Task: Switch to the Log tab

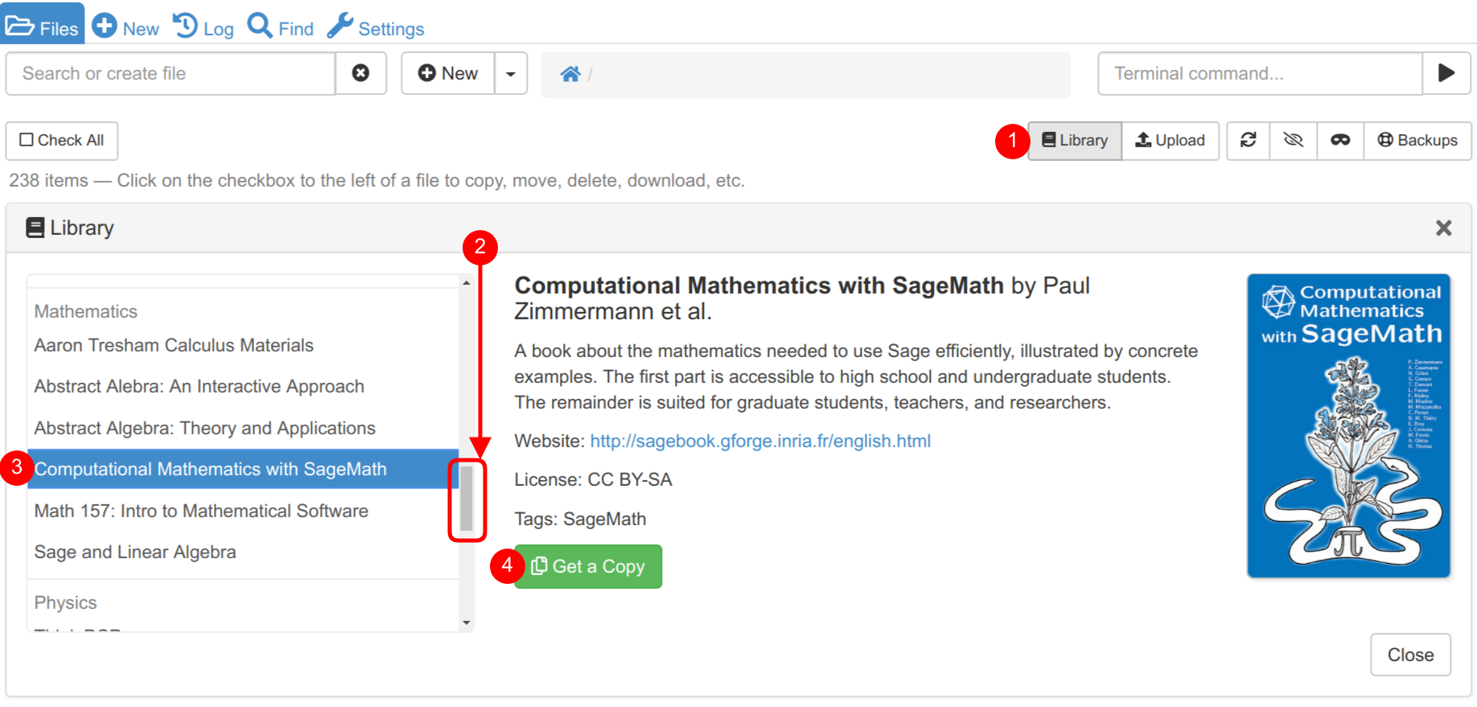Action: 204,27
